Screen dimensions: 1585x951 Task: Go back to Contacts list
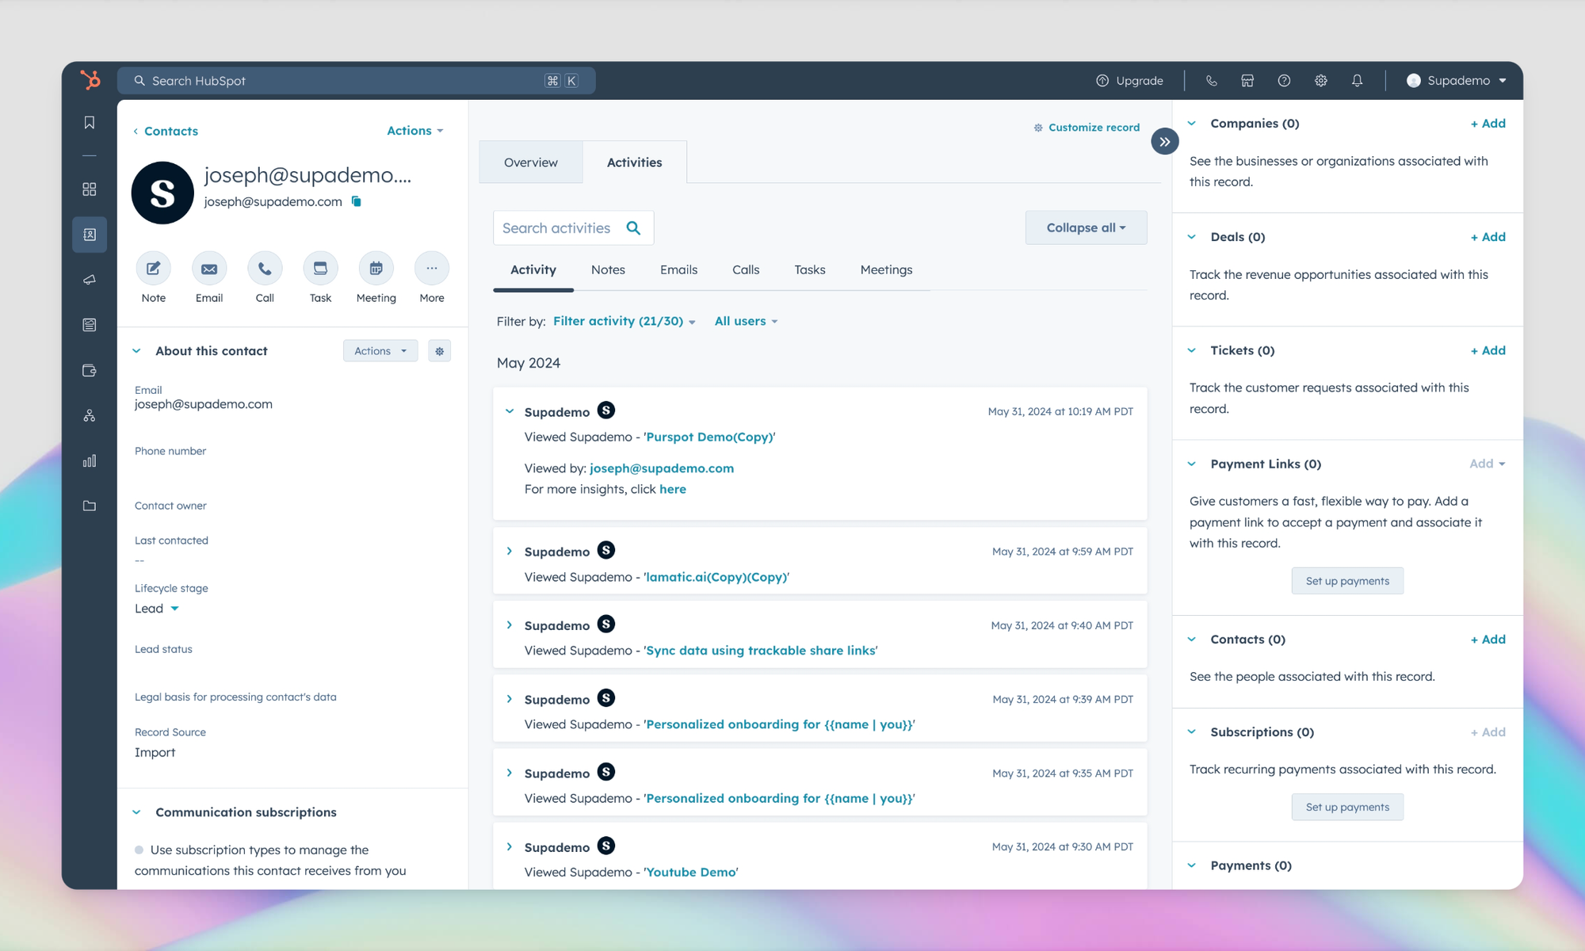(x=166, y=131)
